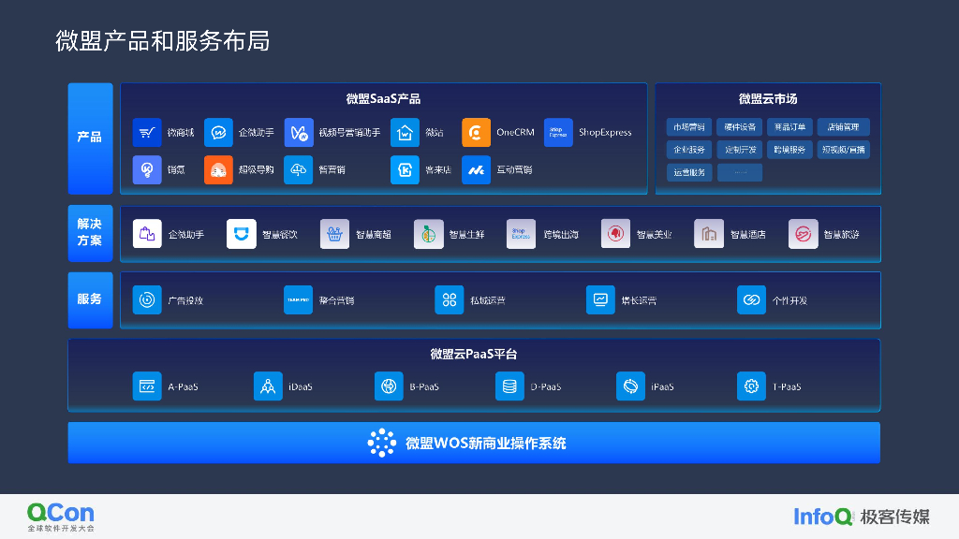Image resolution: width=959 pixels, height=539 pixels.
Task: Click the slide title 微盟产品和服务布局
Action: 163,41
